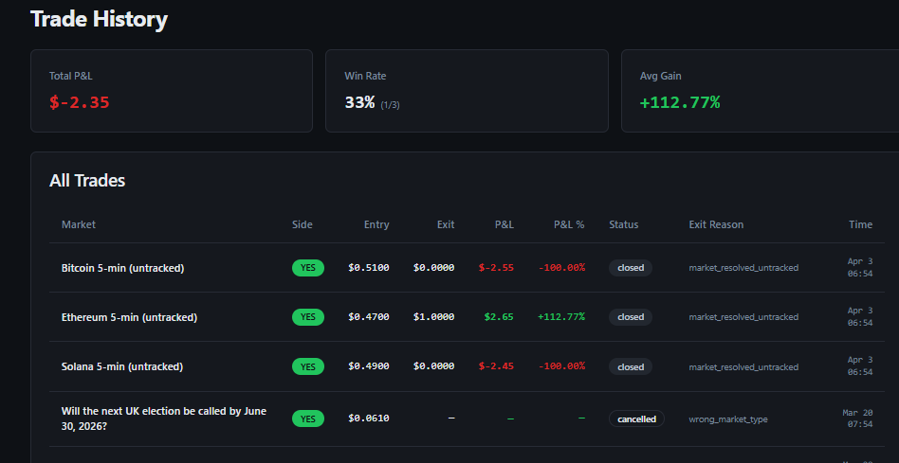This screenshot has width=899, height=463.
Task: Click the Win Rate card label
Action: 365,76
